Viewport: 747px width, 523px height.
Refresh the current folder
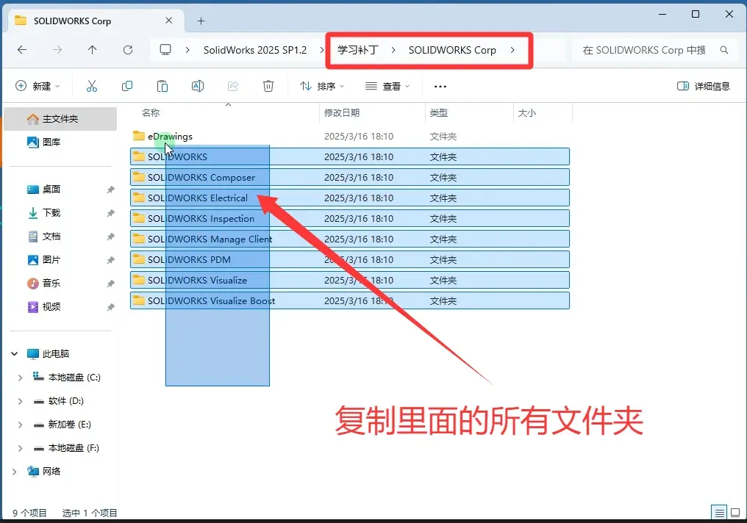click(x=128, y=50)
